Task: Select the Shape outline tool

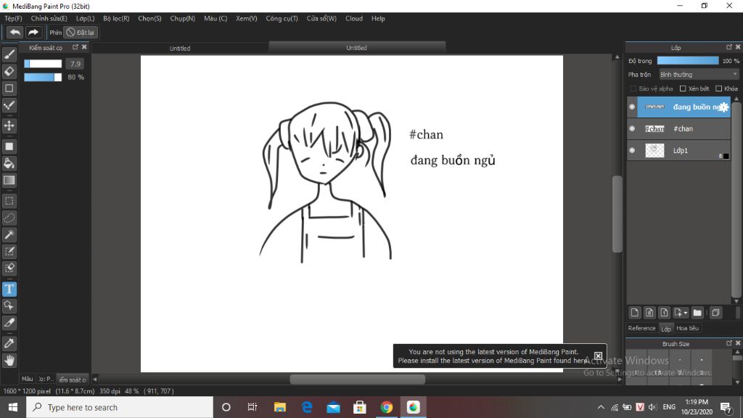Action: [9, 88]
